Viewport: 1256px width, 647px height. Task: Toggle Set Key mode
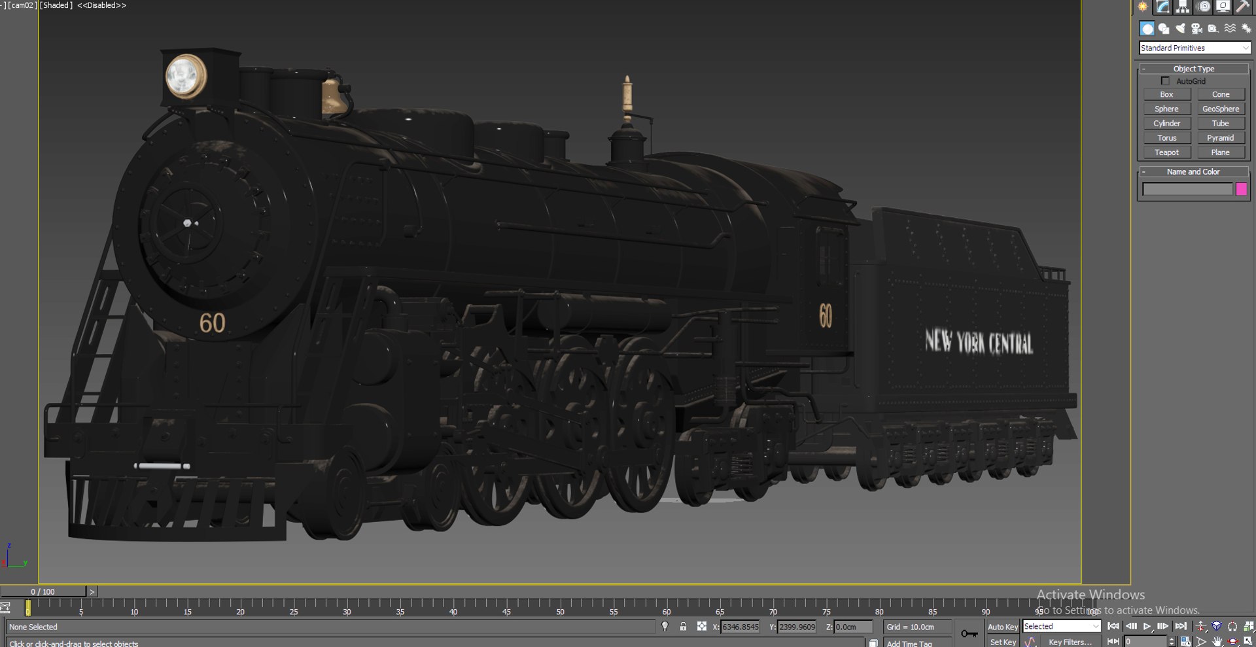click(1003, 642)
